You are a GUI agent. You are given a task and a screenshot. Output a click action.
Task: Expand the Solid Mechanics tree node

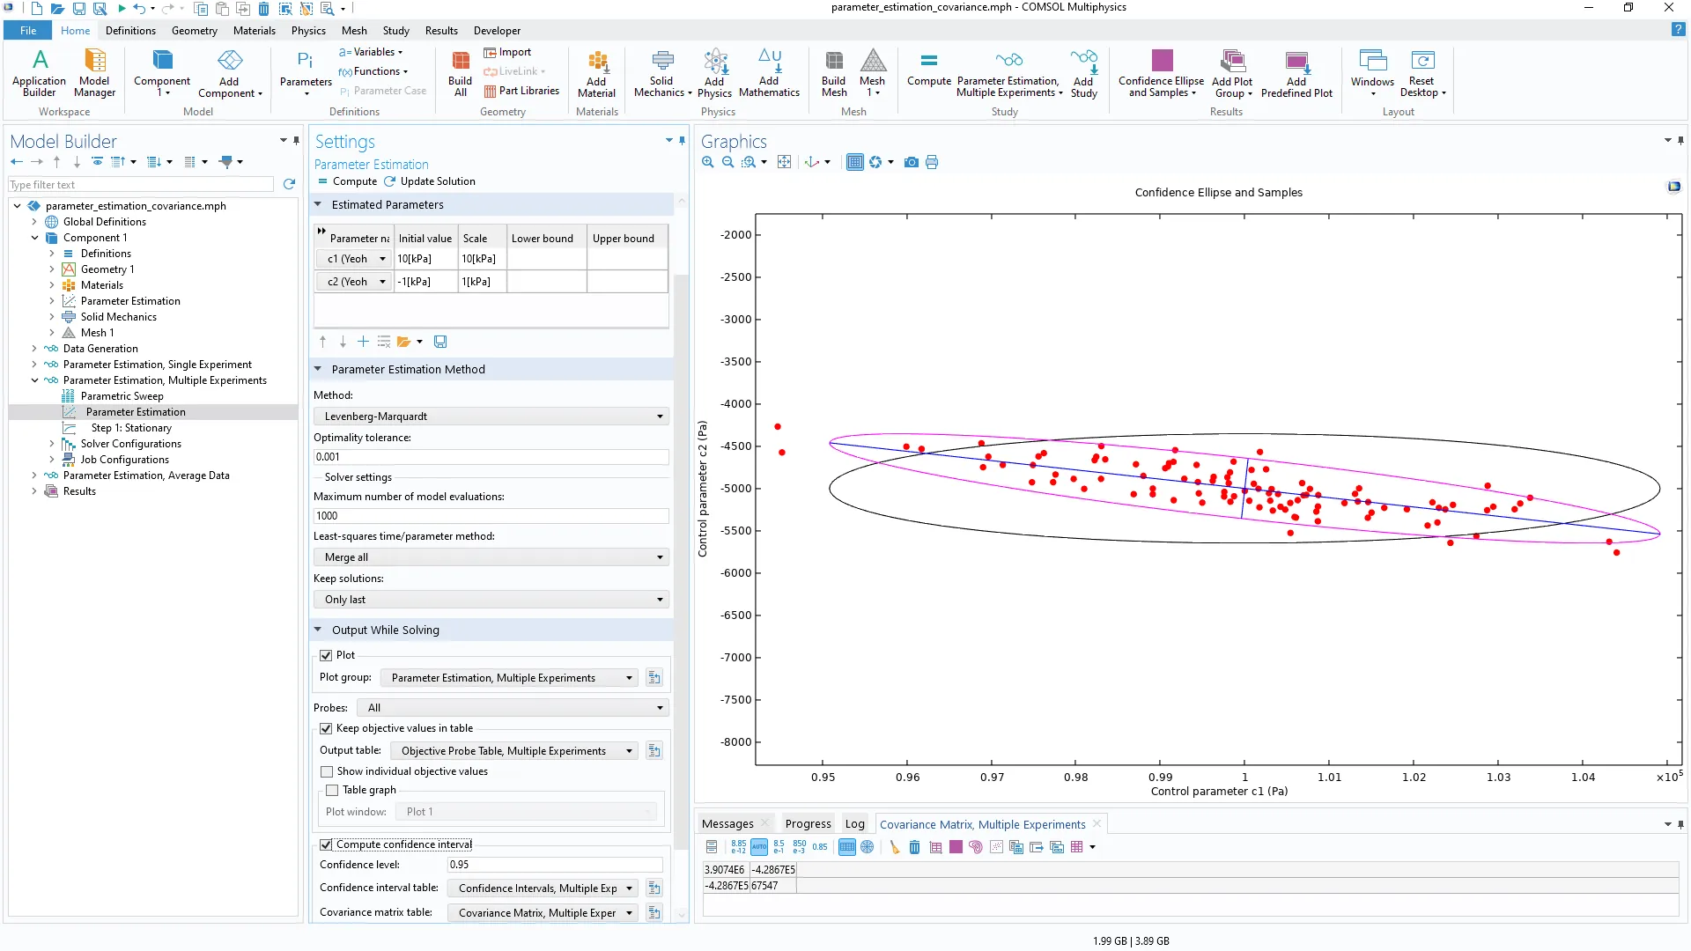click(52, 317)
